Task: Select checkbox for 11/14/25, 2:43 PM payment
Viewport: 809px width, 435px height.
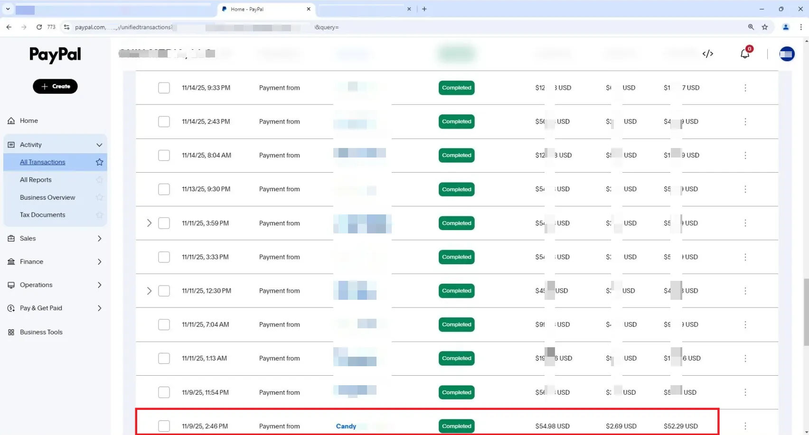Action: point(164,121)
